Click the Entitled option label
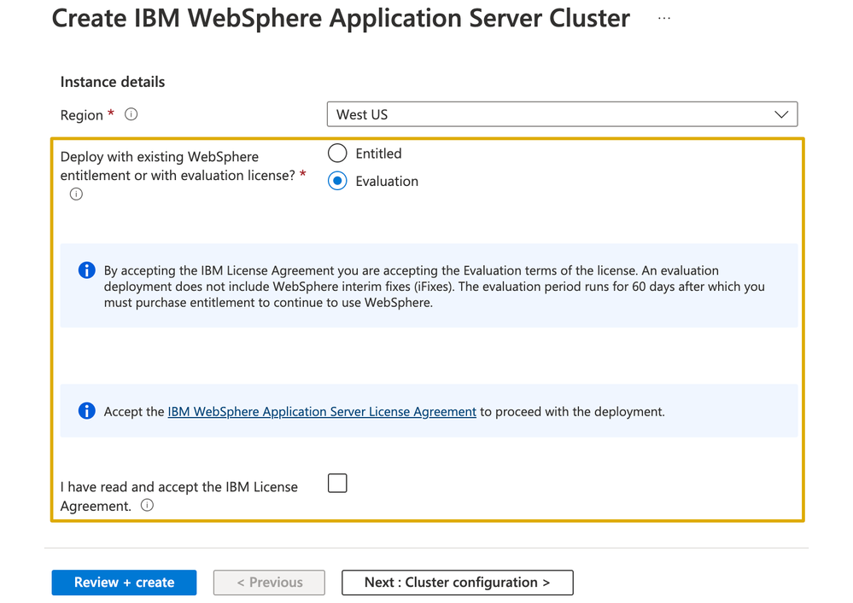The height and width of the screenshot is (603, 853). 378,154
